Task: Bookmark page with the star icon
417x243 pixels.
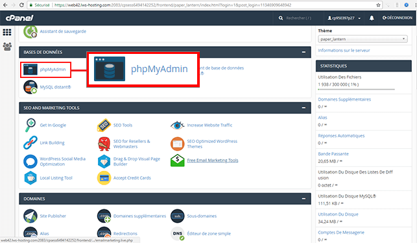Action: coord(378,5)
